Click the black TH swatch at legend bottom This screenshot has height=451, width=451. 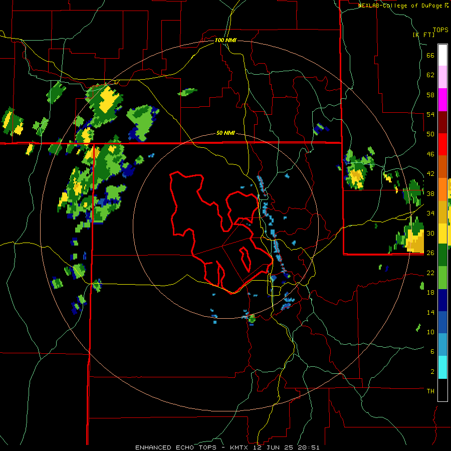[x=442, y=390]
